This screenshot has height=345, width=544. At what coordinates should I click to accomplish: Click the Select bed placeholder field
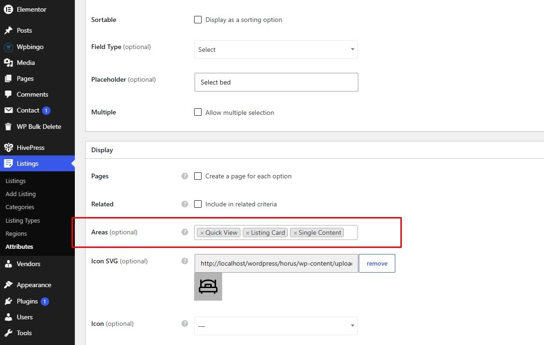pos(276,82)
